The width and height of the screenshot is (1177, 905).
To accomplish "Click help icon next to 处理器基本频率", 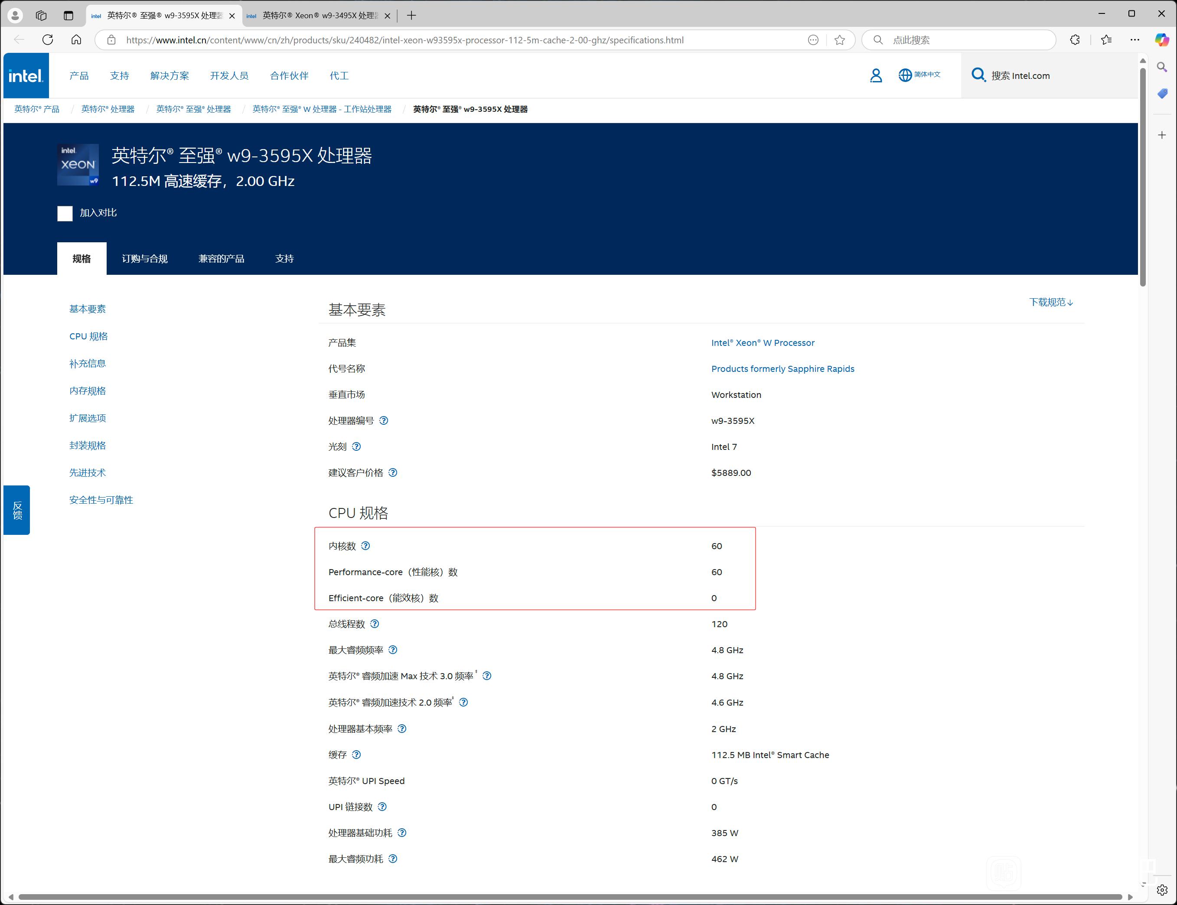I will click(x=402, y=729).
